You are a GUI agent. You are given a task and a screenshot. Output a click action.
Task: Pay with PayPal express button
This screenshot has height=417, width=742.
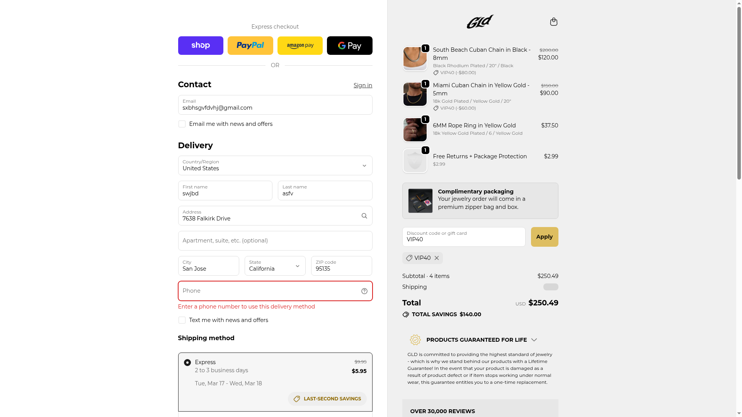(x=250, y=46)
